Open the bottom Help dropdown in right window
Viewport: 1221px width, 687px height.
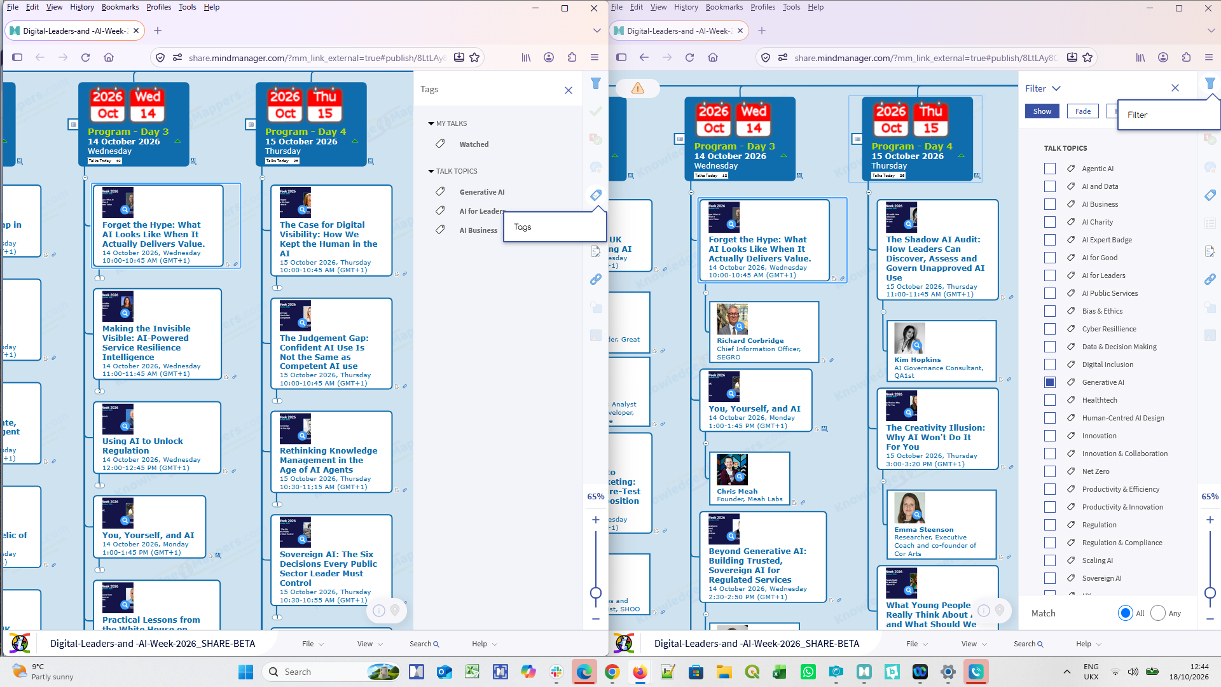click(x=1089, y=644)
